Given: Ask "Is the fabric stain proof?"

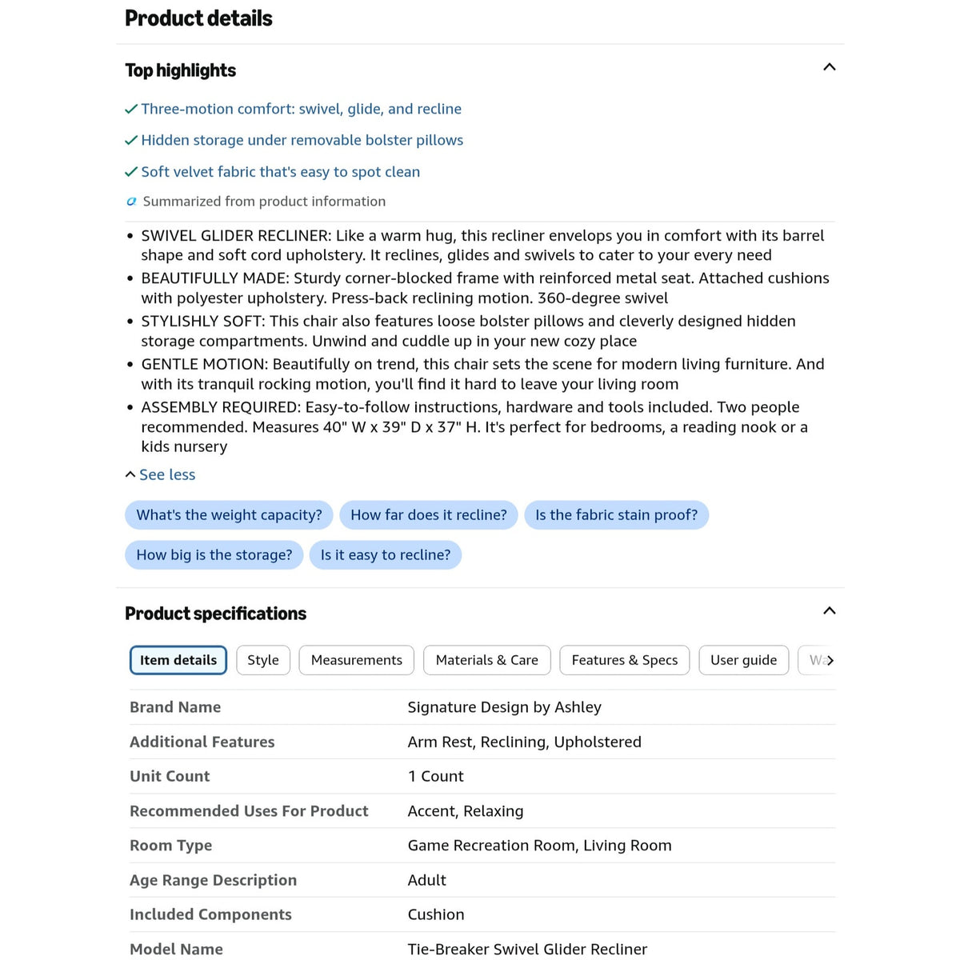Looking at the screenshot, I should (617, 515).
